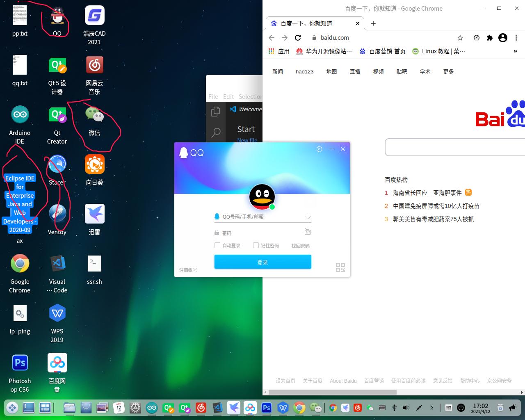525x420 pixels.
Task: Click the green online status dot on QQ avatar
Action: tap(272, 207)
